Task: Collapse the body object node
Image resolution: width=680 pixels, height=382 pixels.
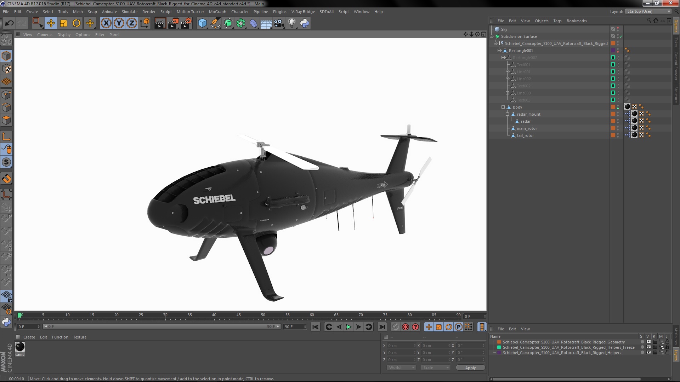Action: click(503, 107)
